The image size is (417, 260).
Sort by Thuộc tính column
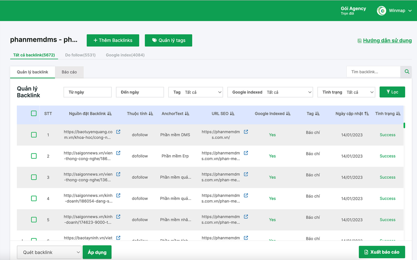tap(151, 114)
